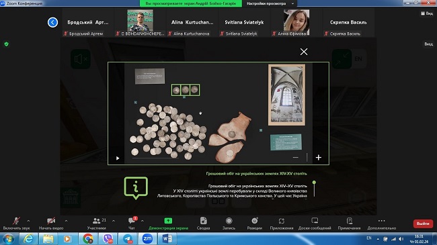This screenshot has height=245, width=437.
Task: Toggle the exhibit sound speaker button
Action: pos(81,59)
